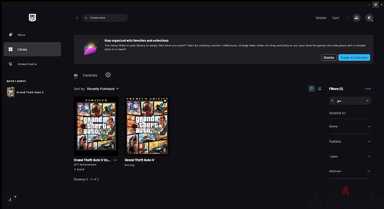The width and height of the screenshot is (384, 209).
Task: Open Grand Theft Auto V Premium Edition cover
Action: tap(147, 126)
